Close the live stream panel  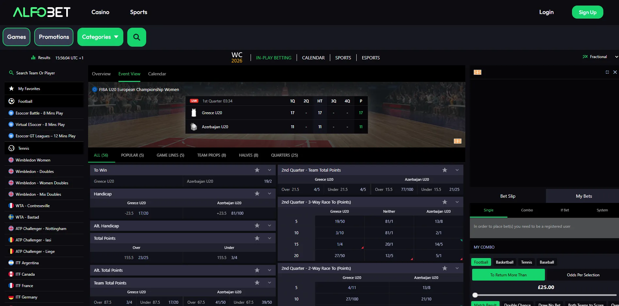point(615,72)
